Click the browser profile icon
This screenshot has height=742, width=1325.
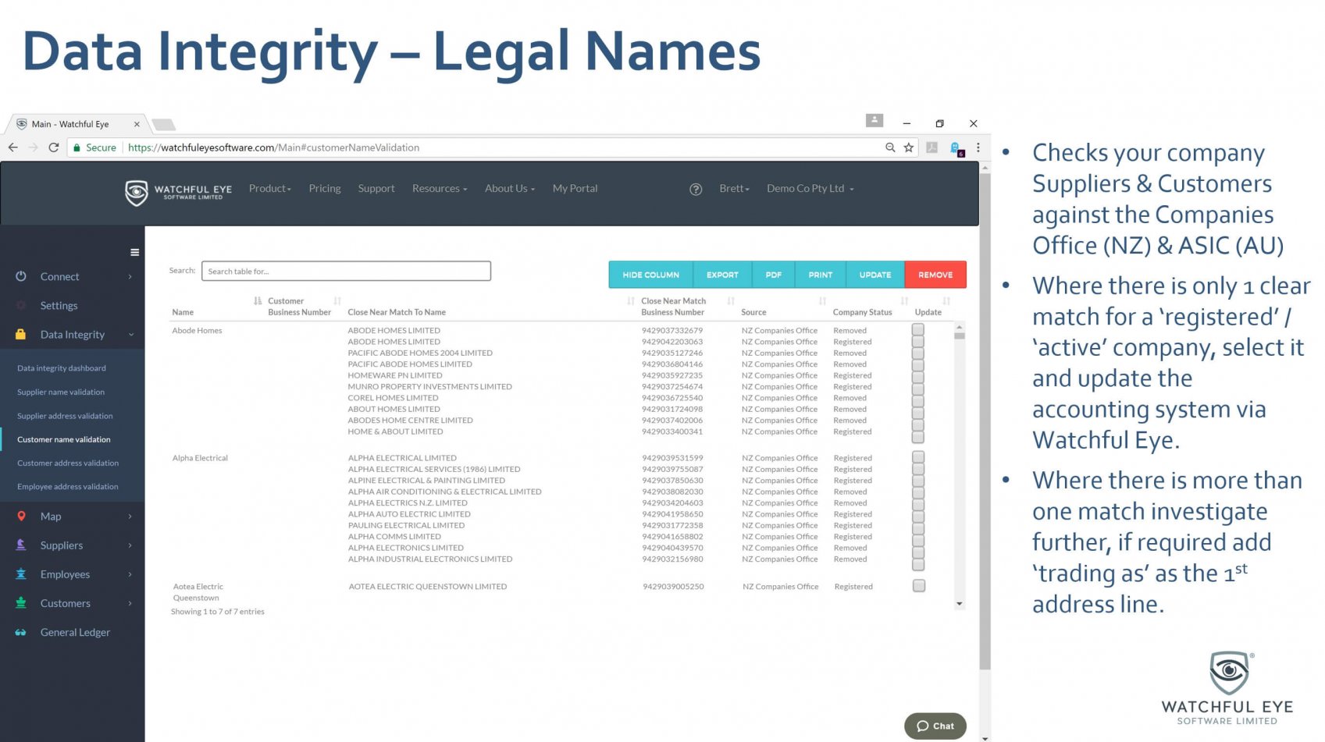(874, 120)
